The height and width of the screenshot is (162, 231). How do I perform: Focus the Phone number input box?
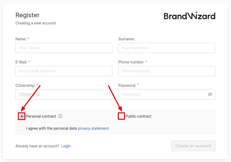(x=167, y=71)
